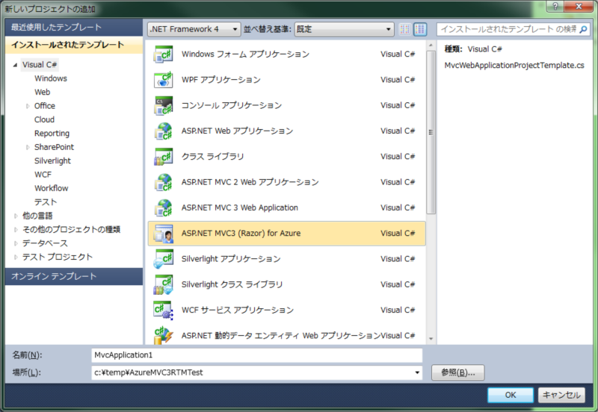The width and height of the screenshot is (598, 412).
Task: Click the ASP.NET 動的データ エンティティ icon
Action: click(x=163, y=335)
